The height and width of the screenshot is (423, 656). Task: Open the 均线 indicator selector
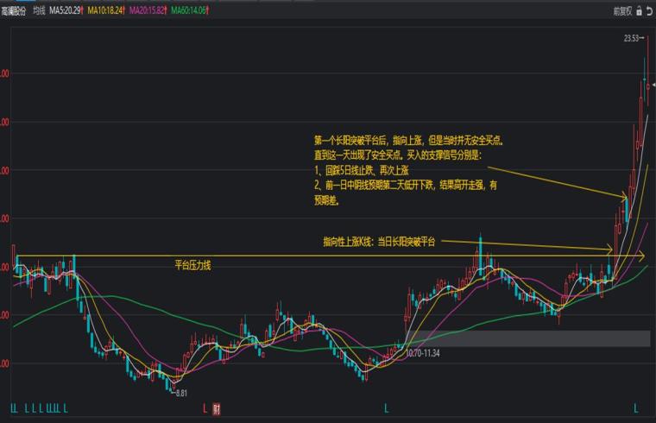[39, 10]
